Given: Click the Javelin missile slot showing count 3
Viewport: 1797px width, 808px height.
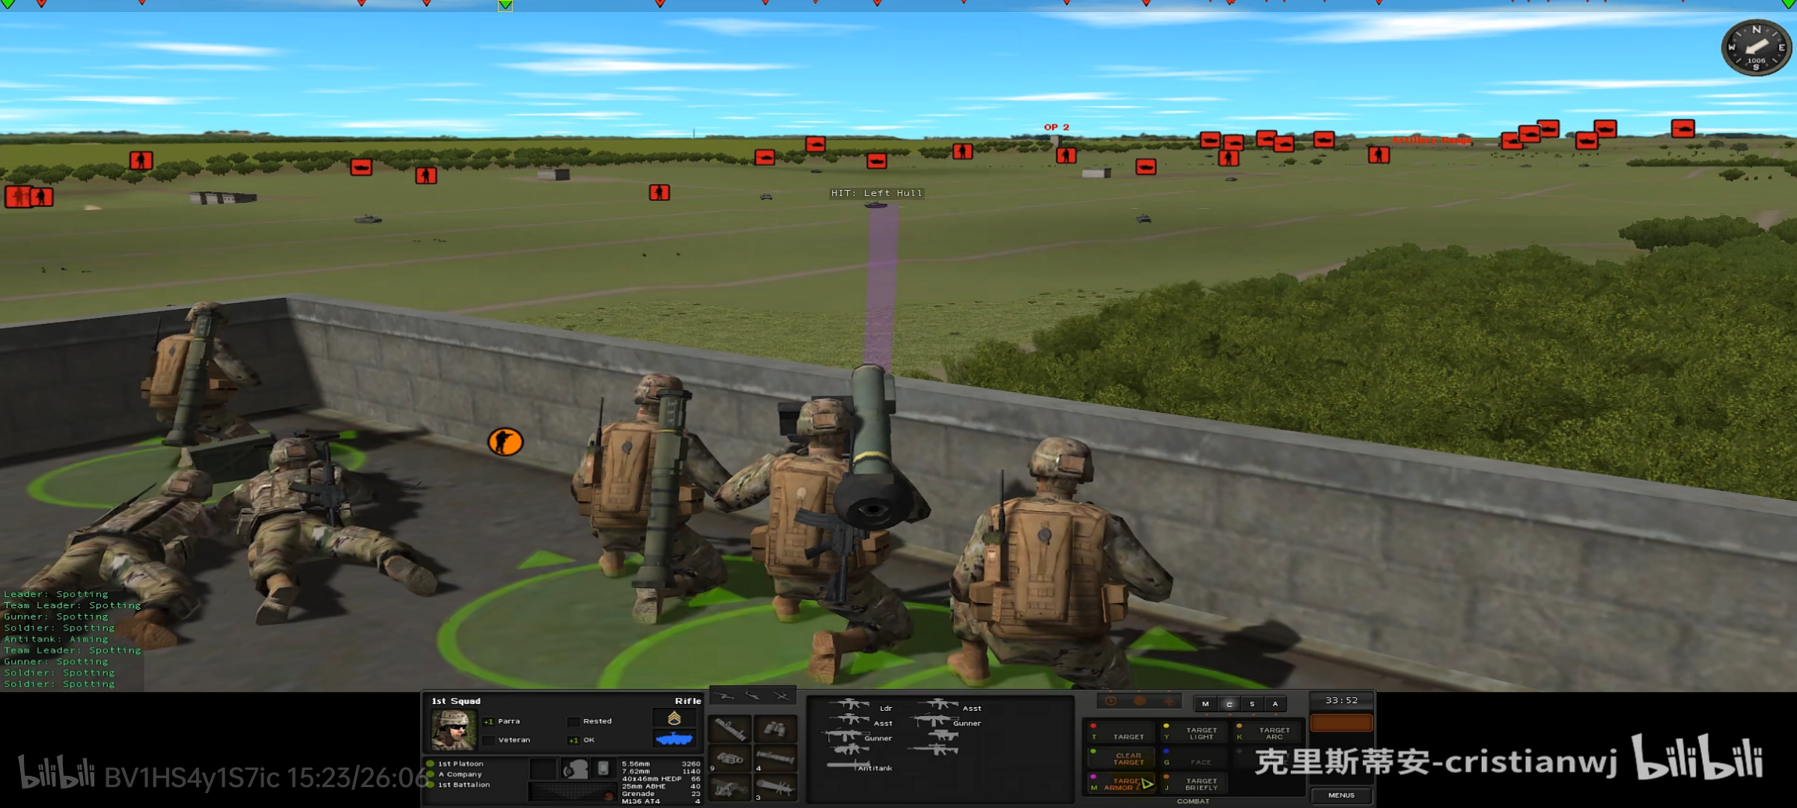Looking at the screenshot, I should (x=775, y=788).
